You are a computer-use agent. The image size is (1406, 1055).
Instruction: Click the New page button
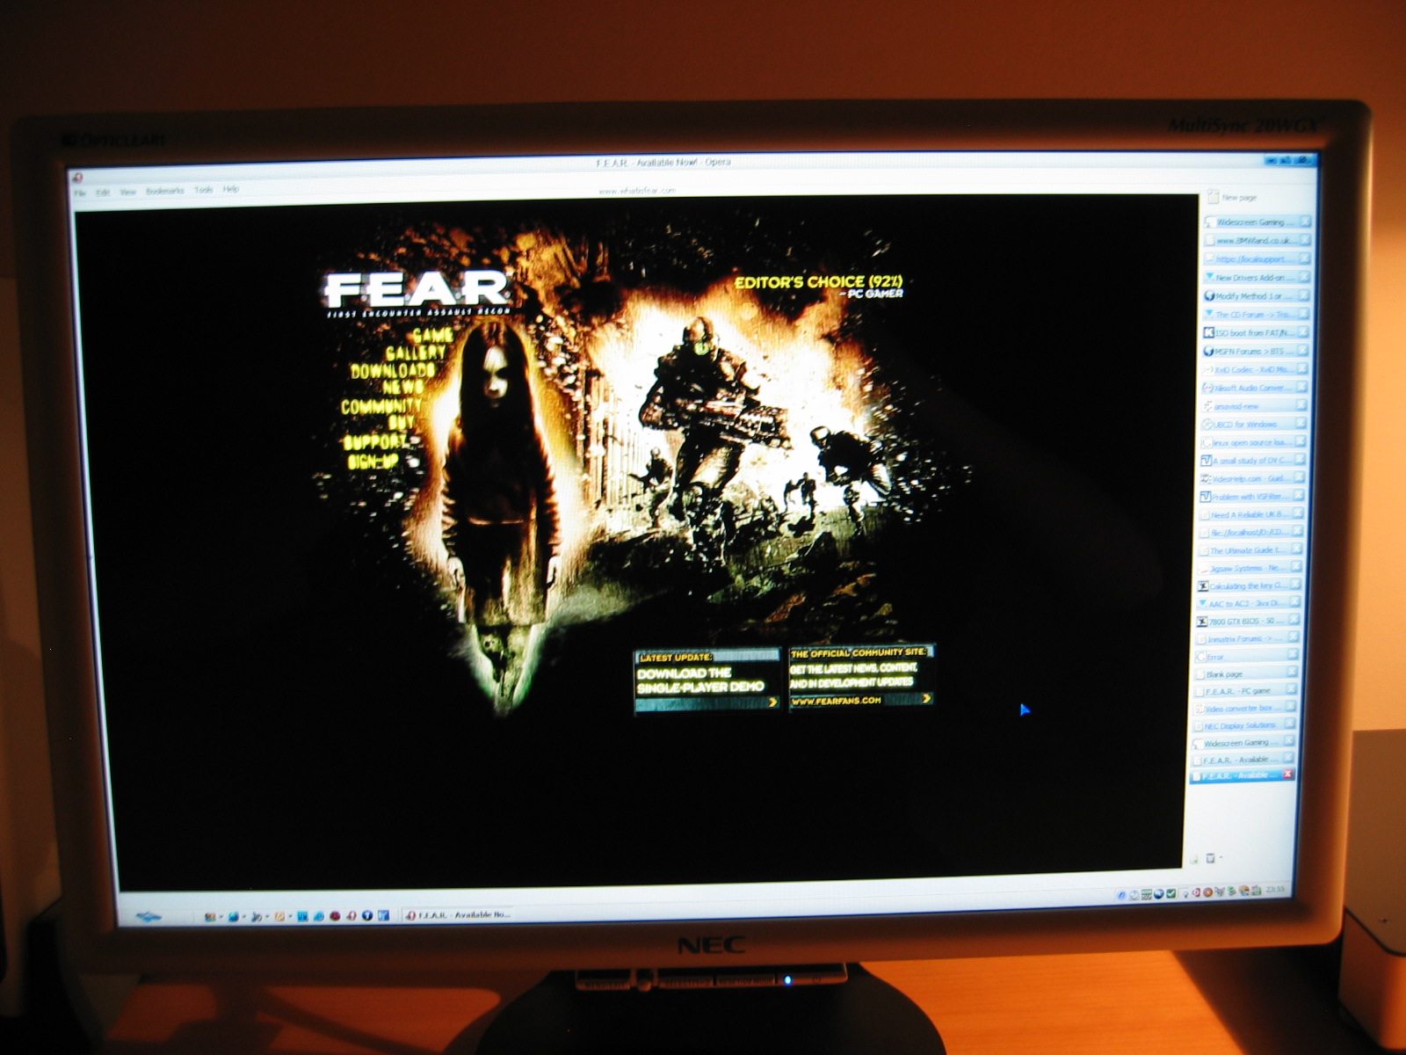1232,198
